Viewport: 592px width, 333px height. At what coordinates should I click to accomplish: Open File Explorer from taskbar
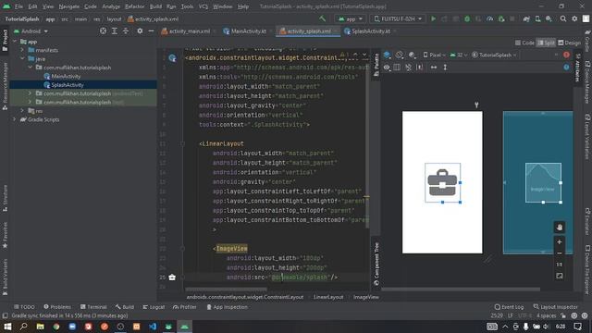pos(40,327)
